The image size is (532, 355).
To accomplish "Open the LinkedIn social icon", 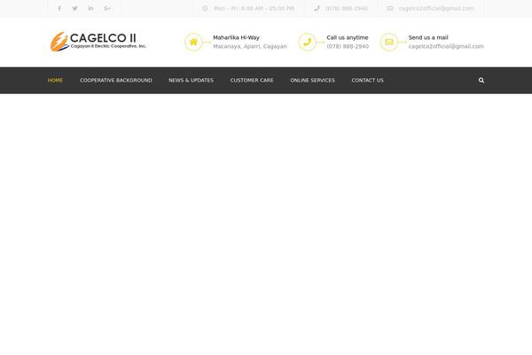I will coord(90,9).
